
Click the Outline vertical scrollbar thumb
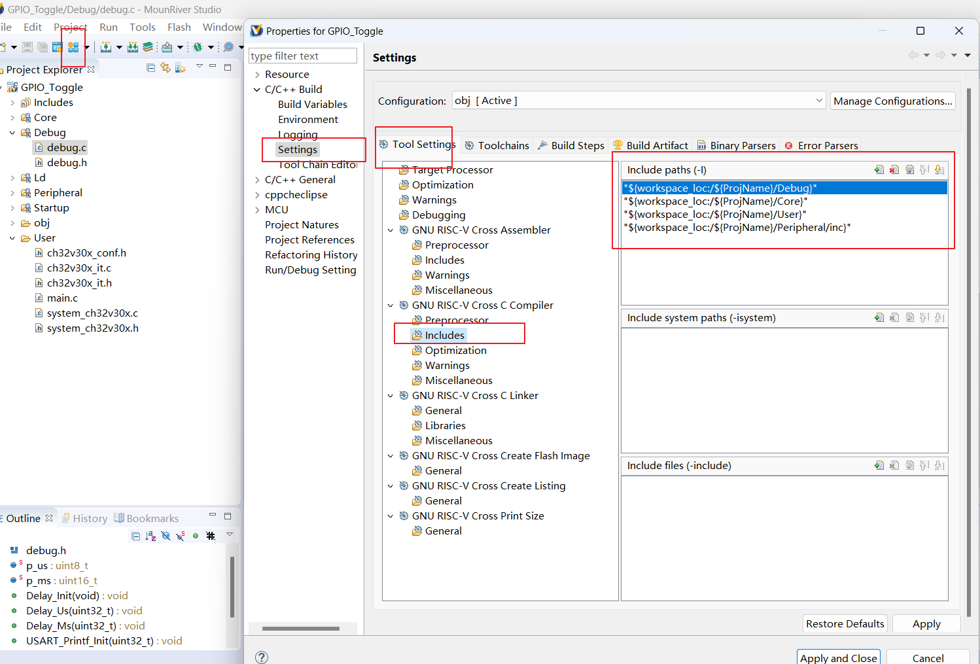pyautogui.click(x=232, y=587)
